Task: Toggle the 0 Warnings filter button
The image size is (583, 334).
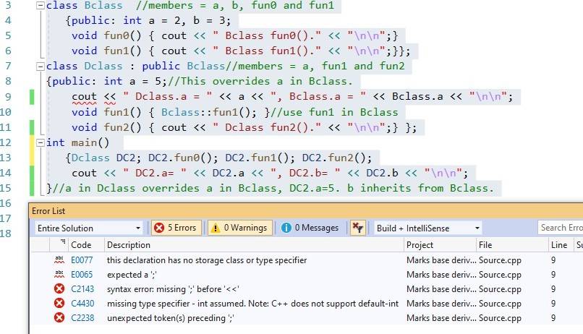Action: [x=240, y=228]
